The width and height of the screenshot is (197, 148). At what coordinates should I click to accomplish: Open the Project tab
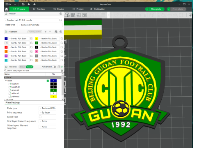tap(78, 9)
